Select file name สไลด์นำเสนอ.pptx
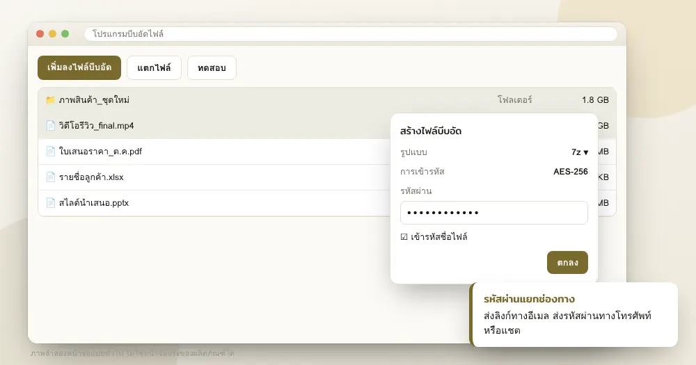 click(94, 203)
